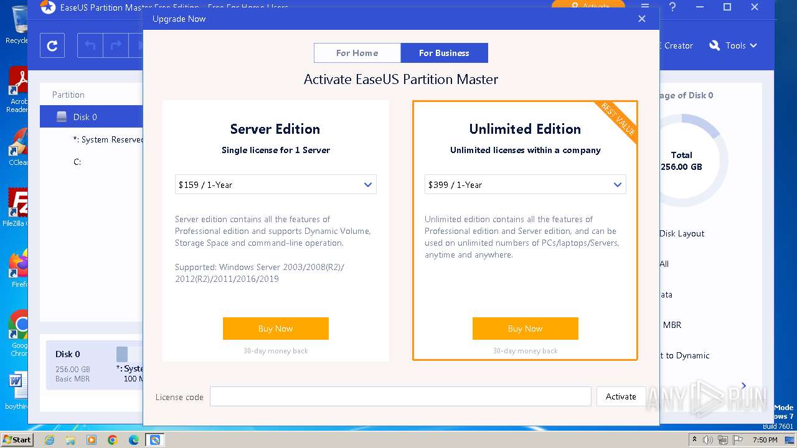The height and width of the screenshot is (448, 797).
Task: Click the Unlimited Edition heading
Action: 525,129
